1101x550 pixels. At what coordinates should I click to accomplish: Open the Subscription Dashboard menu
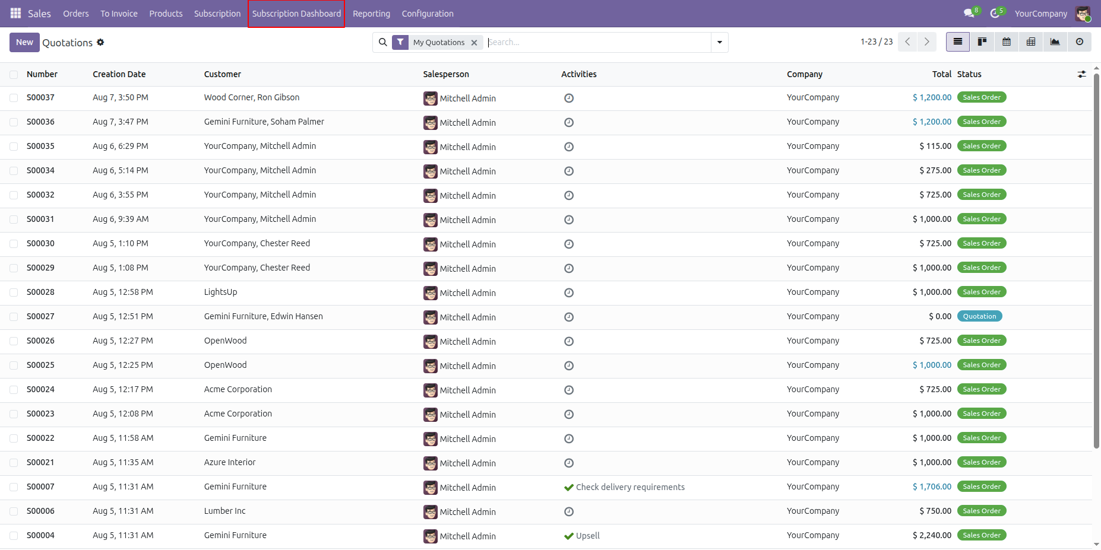coord(296,14)
